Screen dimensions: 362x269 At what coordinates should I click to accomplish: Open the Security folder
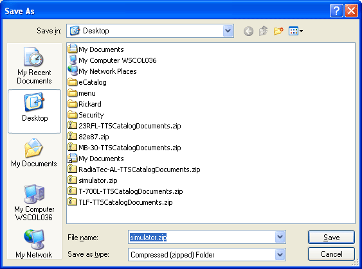click(x=86, y=115)
